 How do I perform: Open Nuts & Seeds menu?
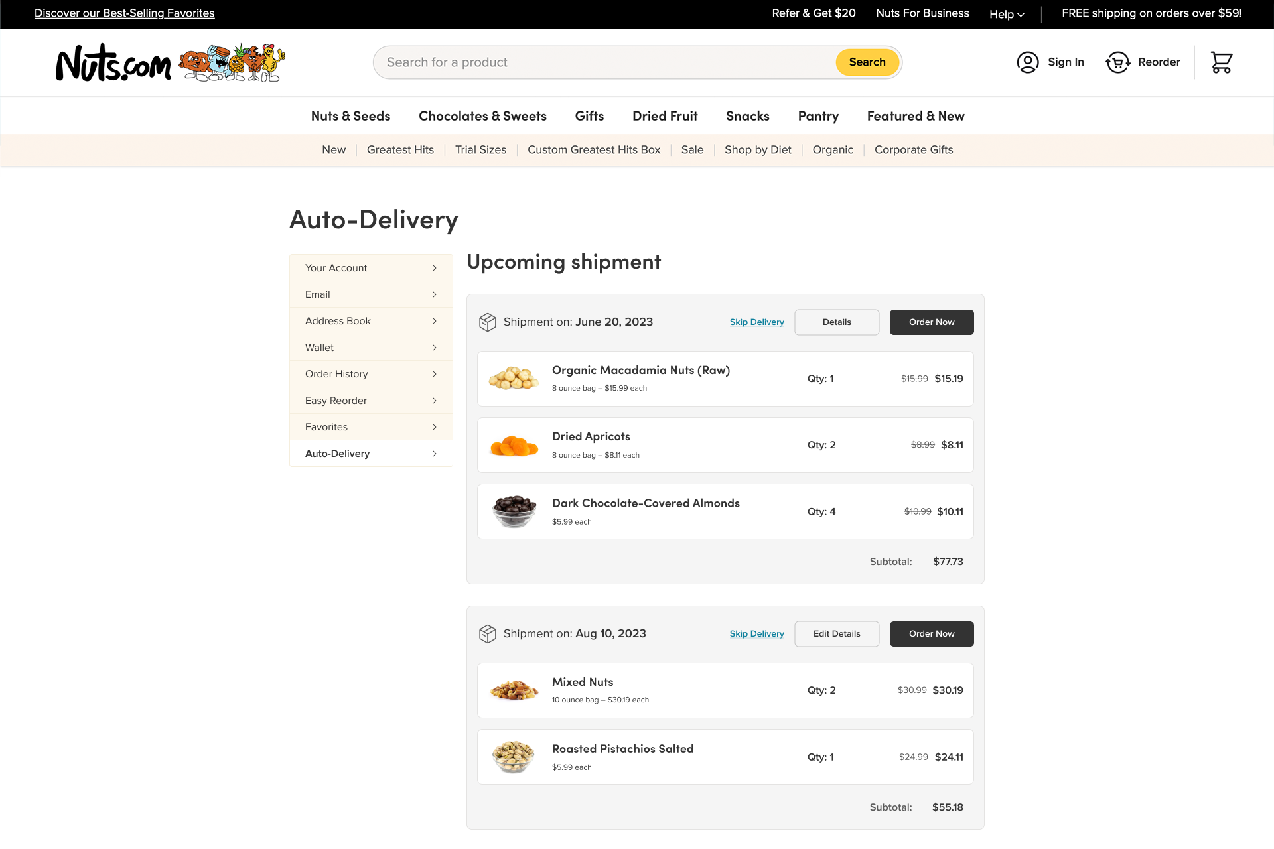tap(350, 116)
